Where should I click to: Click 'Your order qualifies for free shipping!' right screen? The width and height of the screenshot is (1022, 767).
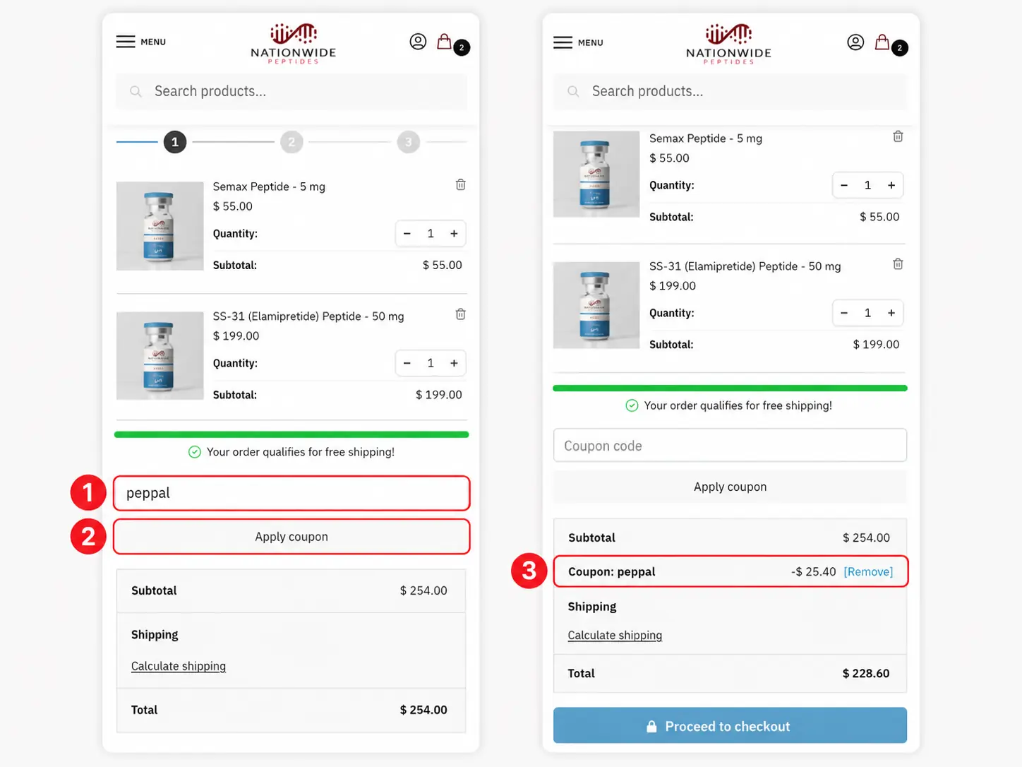[x=738, y=405]
